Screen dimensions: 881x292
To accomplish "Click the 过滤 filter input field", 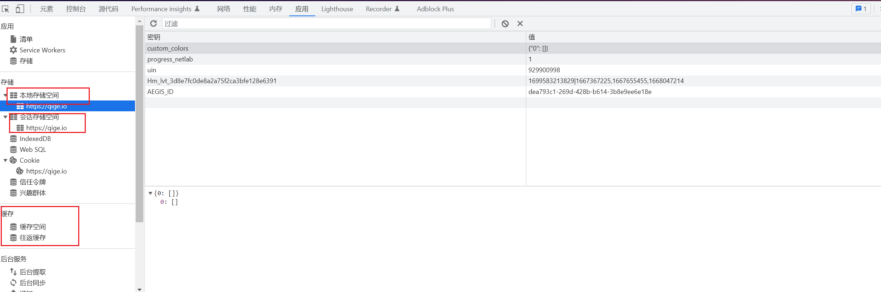I will point(326,23).
